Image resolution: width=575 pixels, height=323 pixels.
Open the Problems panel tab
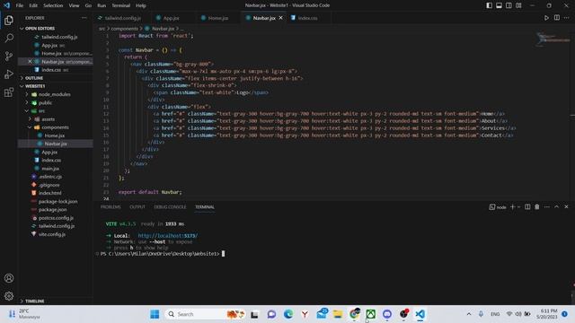(x=111, y=207)
